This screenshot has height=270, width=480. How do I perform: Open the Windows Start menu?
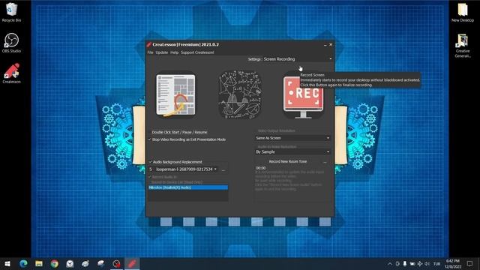coord(7,264)
